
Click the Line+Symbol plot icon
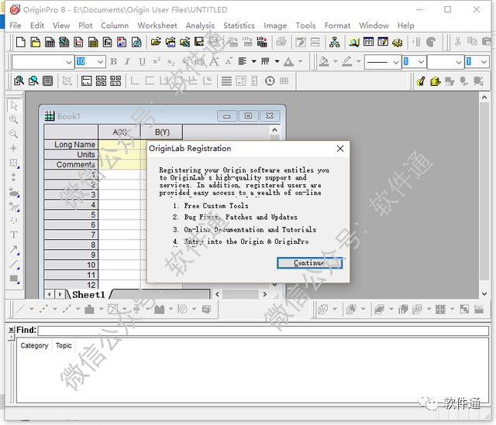pos(67,309)
